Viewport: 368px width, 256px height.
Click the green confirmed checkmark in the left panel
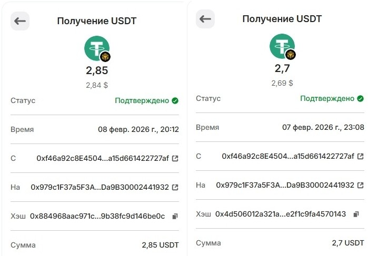point(175,100)
